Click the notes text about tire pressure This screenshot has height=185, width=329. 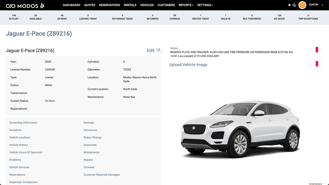click(232, 54)
